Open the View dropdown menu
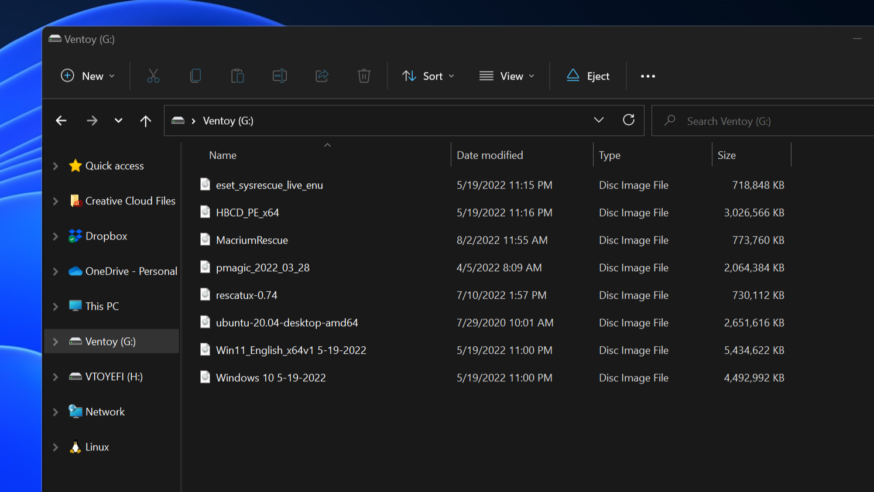The image size is (874, 492). [507, 76]
